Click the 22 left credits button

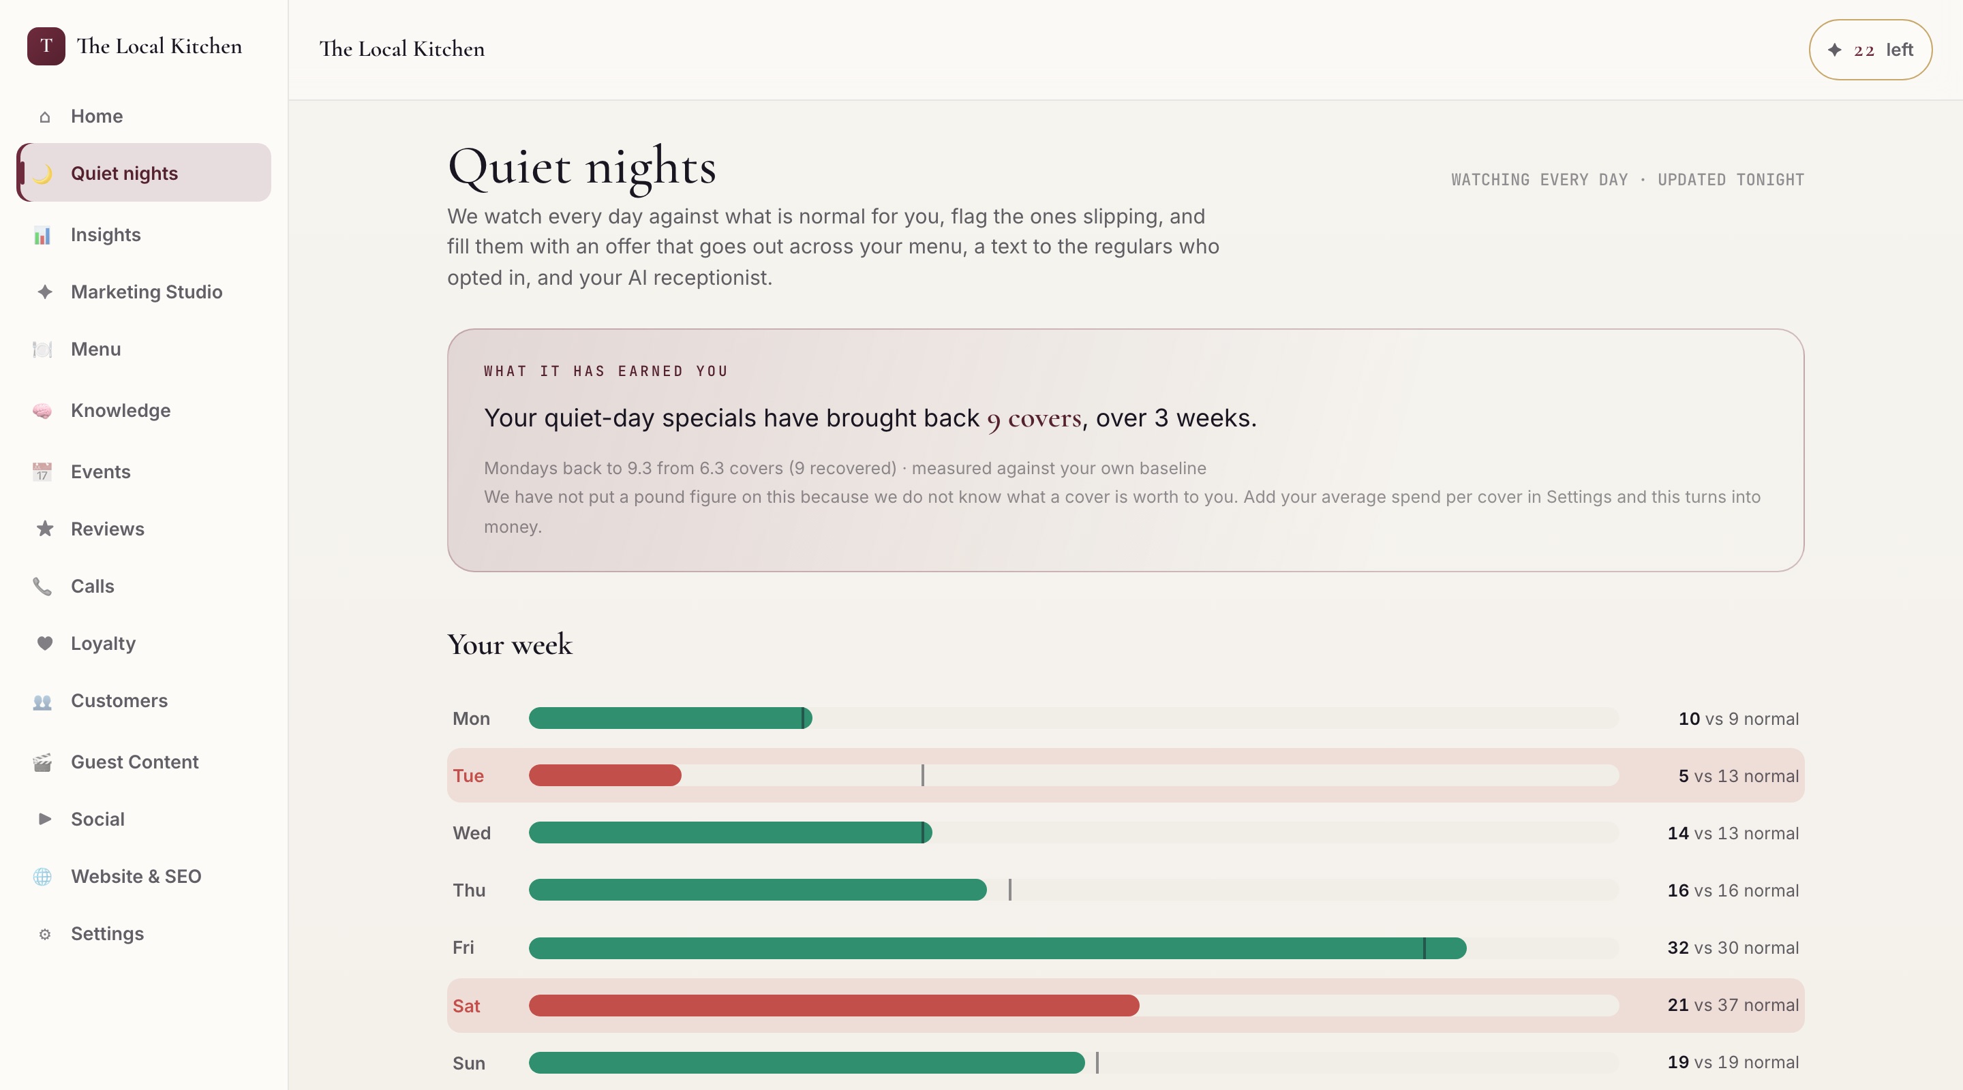click(1870, 50)
